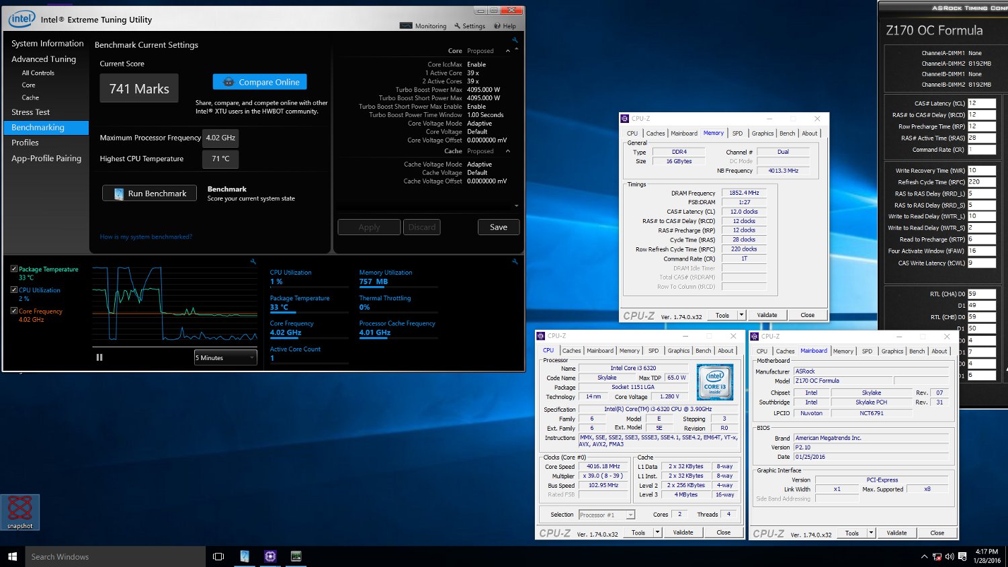Image resolution: width=1008 pixels, height=567 pixels.
Task: Select All Controls under Advanced Tuning
Action: pyautogui.click(x=38, y=73)
